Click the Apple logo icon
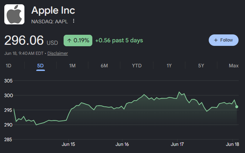Image resolution: width=245 pixels, height=153 pixels. pyautogui.click(x=14, y=14)
